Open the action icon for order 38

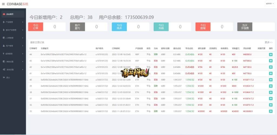point(271,92)
